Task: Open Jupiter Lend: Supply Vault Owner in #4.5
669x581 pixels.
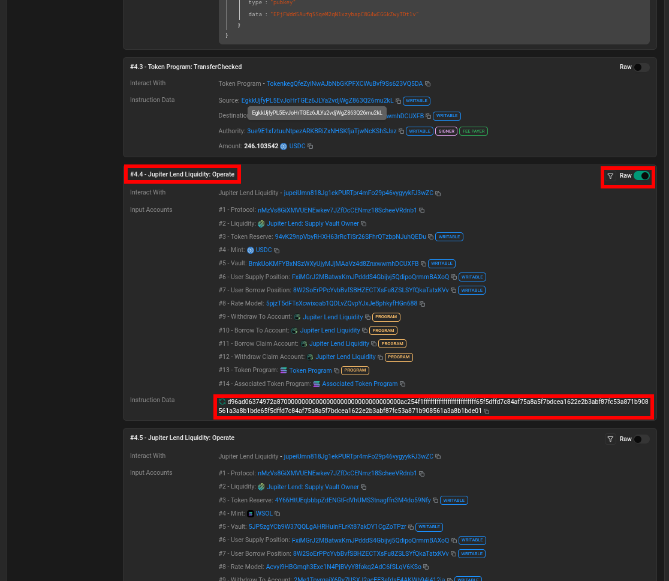Action: 313,487
